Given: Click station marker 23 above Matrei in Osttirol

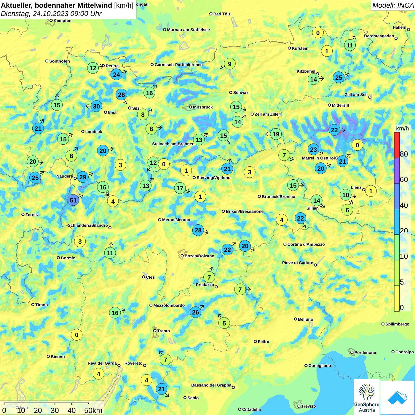Looking at the screenshot, I should (x=313, y=149).
